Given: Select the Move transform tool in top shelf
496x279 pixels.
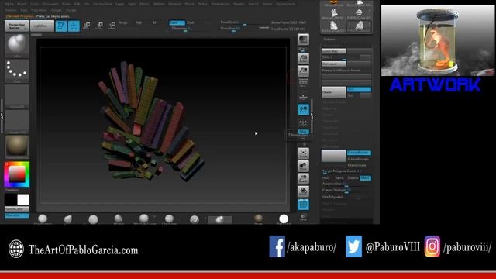Looking at the screenshot, I should [x=86, y=26].
